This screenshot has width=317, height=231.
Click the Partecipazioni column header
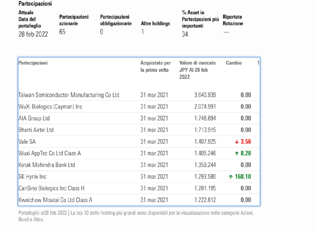pyautogui.click(x=33, y=63)
